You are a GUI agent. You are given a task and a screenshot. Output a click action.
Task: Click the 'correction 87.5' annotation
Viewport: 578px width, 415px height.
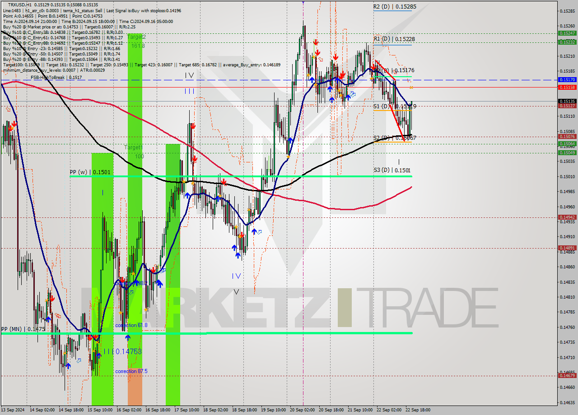[131, 371]
